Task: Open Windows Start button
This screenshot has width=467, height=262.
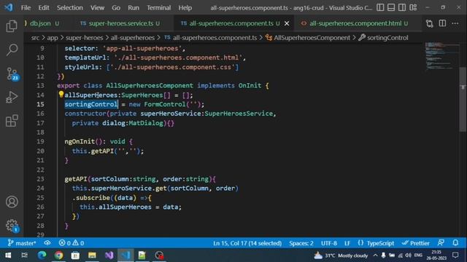Action: pyautogui.click(x=8, y=255)
